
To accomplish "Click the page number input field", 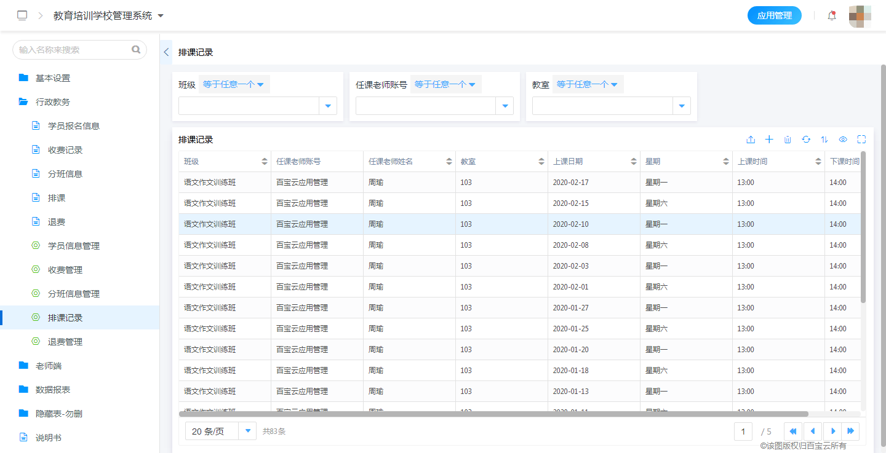I will [x=743, y=431].
